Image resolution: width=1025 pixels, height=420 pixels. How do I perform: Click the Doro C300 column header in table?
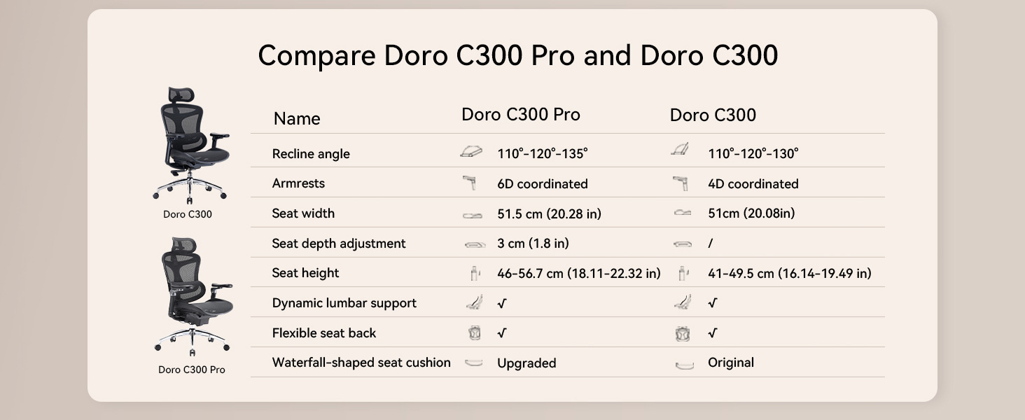click(x=713, y=115)
